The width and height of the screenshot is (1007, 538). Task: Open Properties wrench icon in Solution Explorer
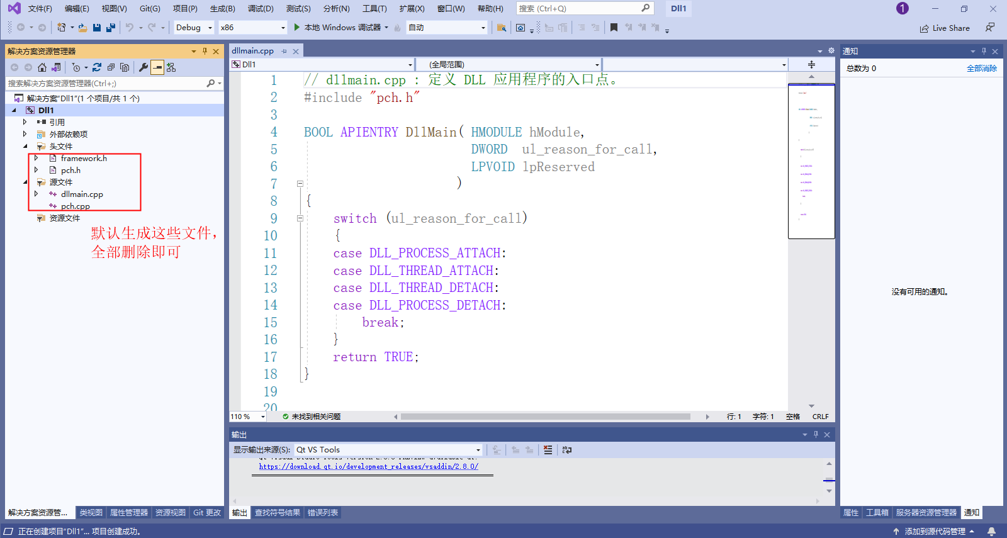point(143,67)
